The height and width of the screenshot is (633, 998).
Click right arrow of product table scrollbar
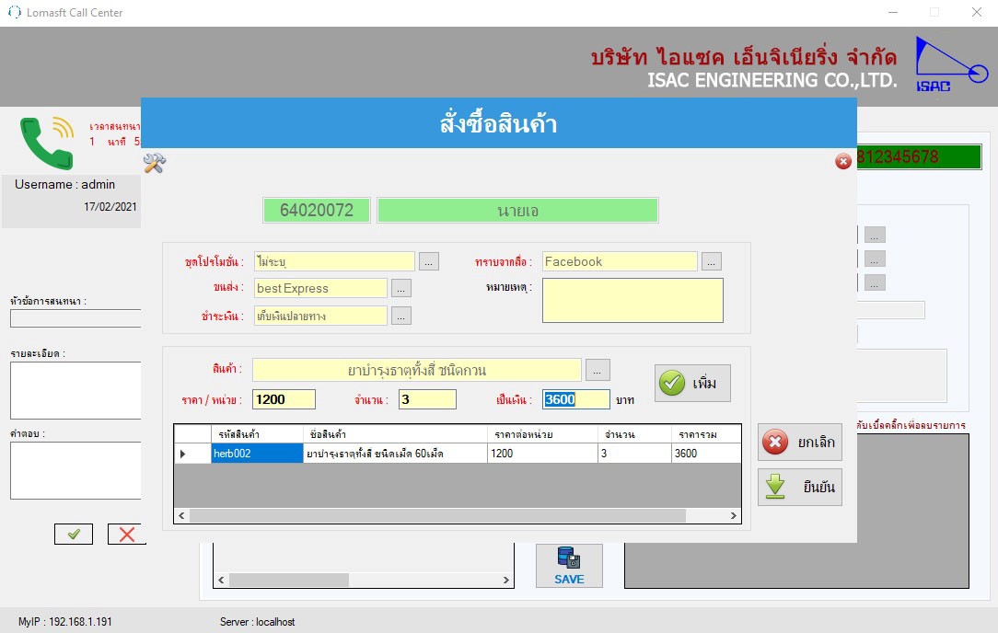point(734,516)
